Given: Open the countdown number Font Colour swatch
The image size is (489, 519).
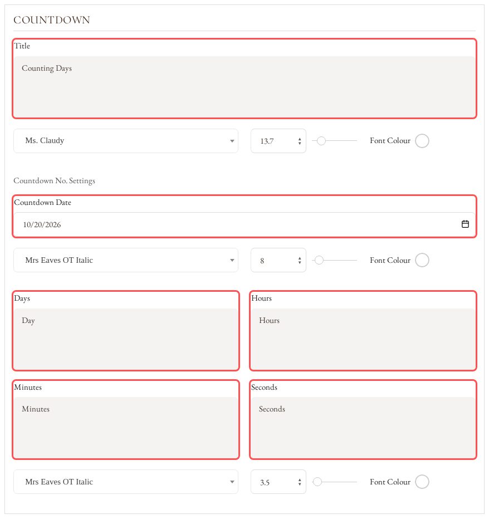Looking at the screenshot, I should click(422, 260).
